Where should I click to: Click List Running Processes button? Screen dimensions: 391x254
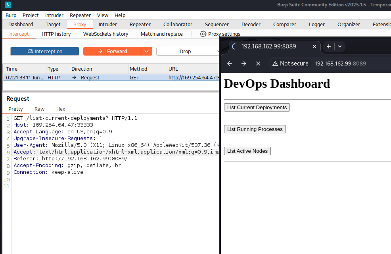click(x=255, y=129)
